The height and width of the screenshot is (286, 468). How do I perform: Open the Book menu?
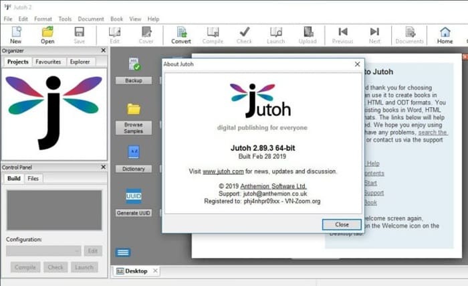[x=117, y=19]
